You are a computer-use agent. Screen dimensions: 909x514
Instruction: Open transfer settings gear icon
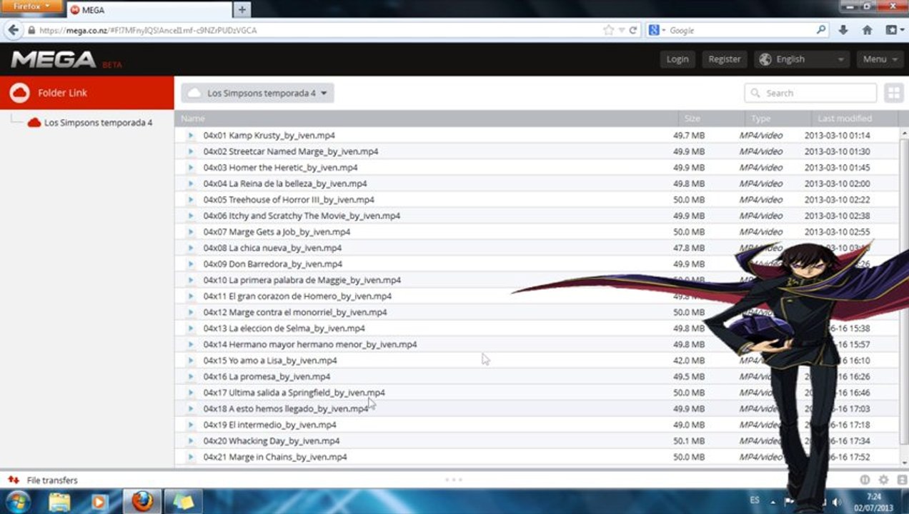click(883, 480)
